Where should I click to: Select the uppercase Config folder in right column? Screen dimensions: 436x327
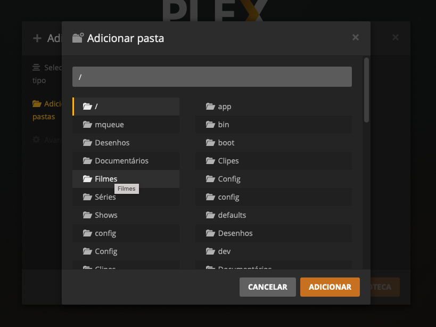[229, 179]
